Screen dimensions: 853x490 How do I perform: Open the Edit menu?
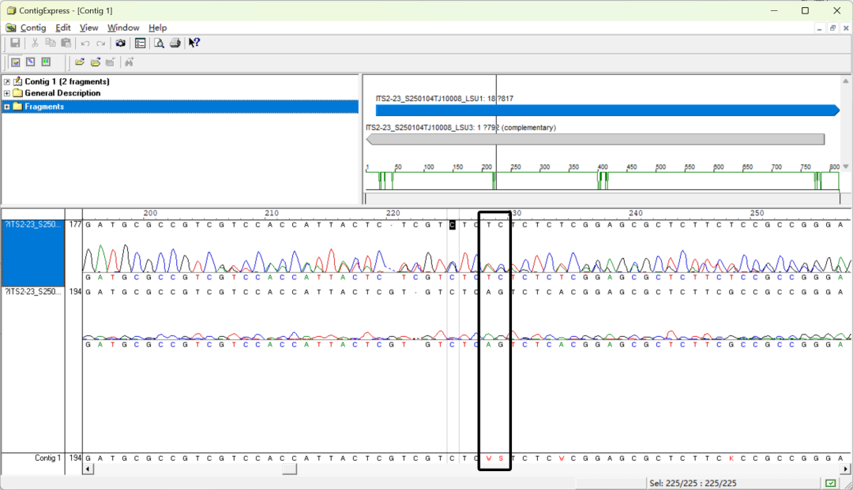coord(63,28)
